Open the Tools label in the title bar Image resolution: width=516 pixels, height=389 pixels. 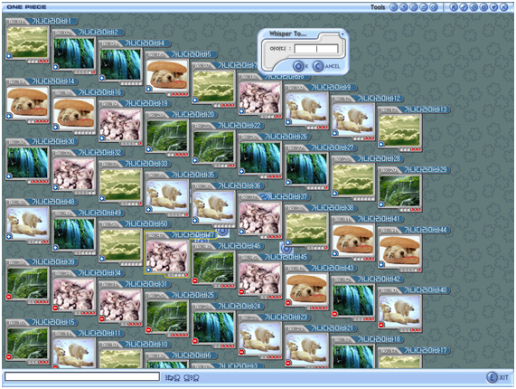[x=378, y=7]
